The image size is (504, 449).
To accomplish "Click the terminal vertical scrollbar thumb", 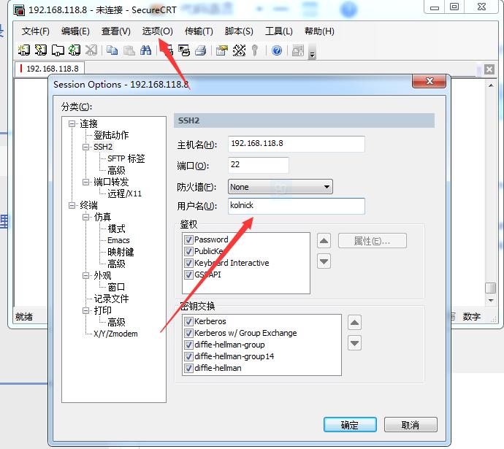I will tap(490, 288).
